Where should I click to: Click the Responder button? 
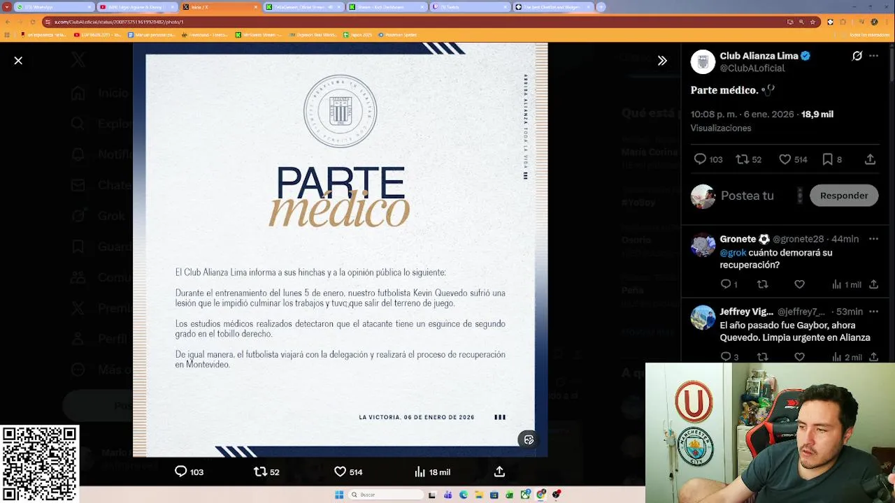[x=844, y=196]
